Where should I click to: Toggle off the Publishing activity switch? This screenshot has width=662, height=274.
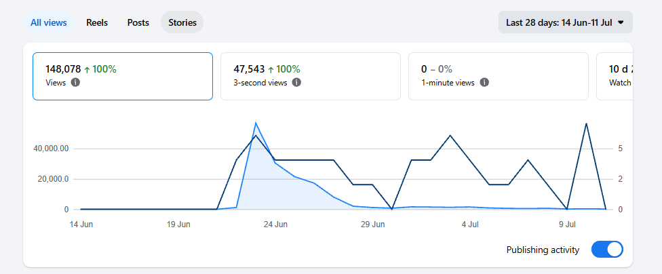[607, 250]
